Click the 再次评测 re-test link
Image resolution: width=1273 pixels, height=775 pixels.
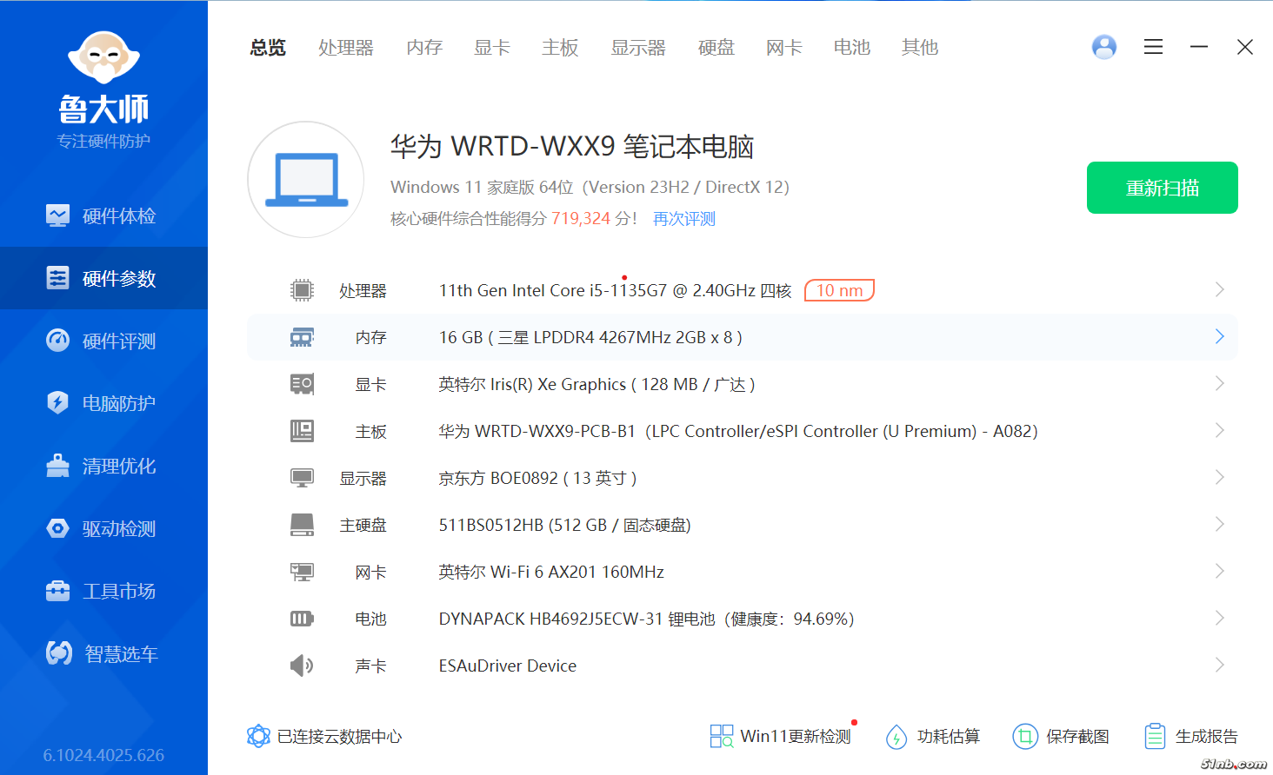[x=683, y=219]
